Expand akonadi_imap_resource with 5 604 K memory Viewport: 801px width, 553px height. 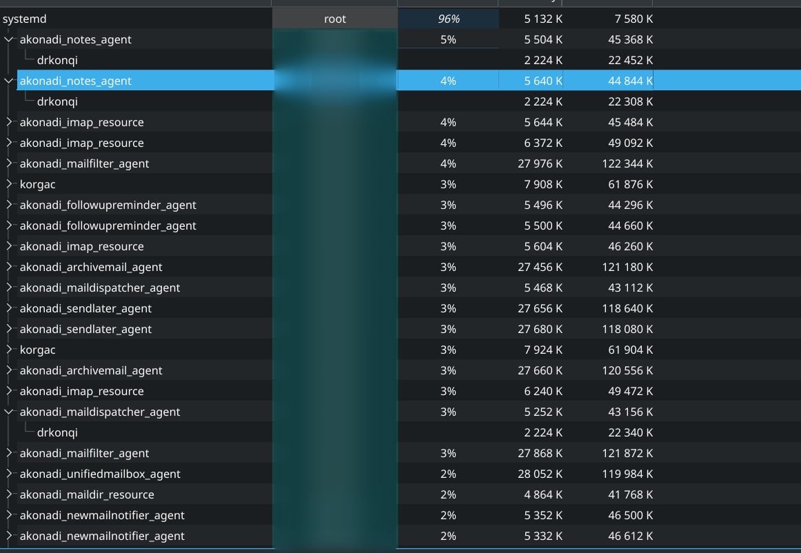coord(9,246)
